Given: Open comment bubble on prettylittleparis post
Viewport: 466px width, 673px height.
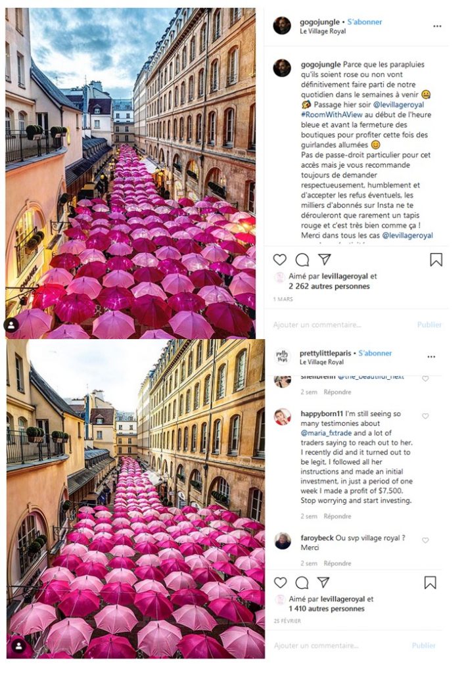Looking at the screenshot, I should point(302,582).
